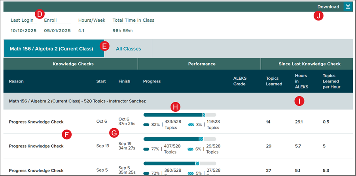Screen dimensions: 356x176
Task: Select the Sep 19 Progress Knowledge Check row
Action: 36,146
